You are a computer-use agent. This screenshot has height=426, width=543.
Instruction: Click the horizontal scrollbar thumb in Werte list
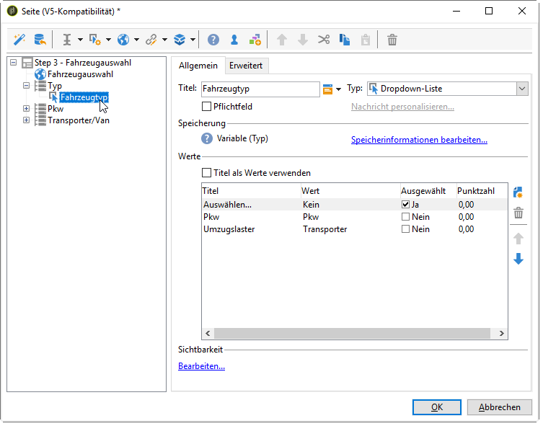(352, 334)
